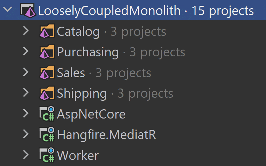Expand the Purchasing folder chevron
This screenshot has height=166, width=266.
coord(26,51)
